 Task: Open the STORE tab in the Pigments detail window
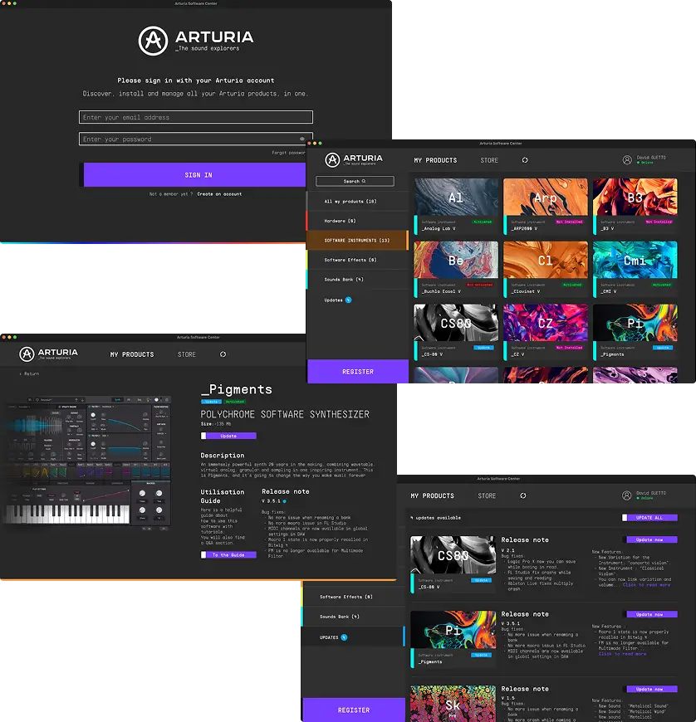[x=187, y=354]
